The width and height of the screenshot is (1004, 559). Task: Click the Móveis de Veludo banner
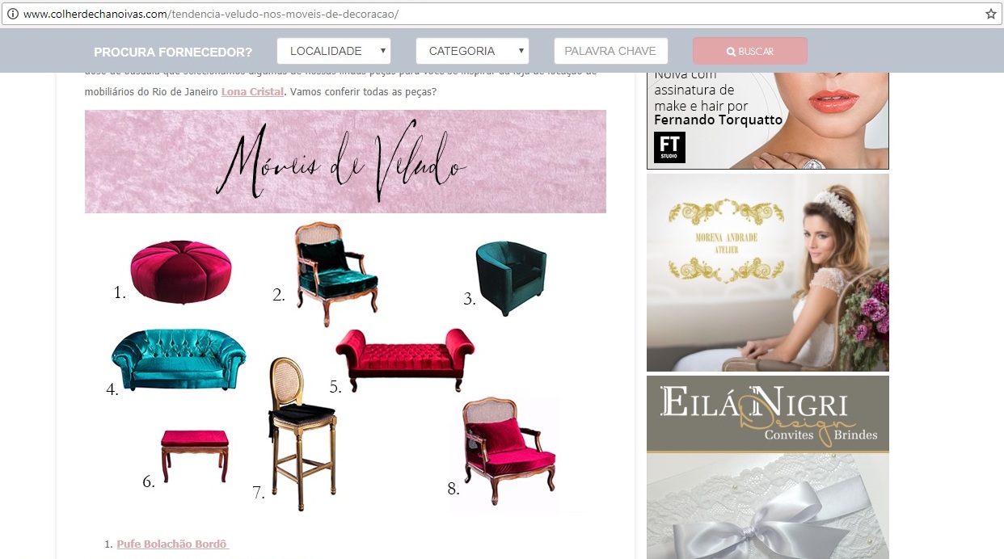tap(345, 162)
